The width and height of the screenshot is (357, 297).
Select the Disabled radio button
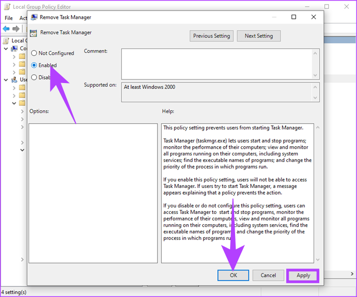34,77
